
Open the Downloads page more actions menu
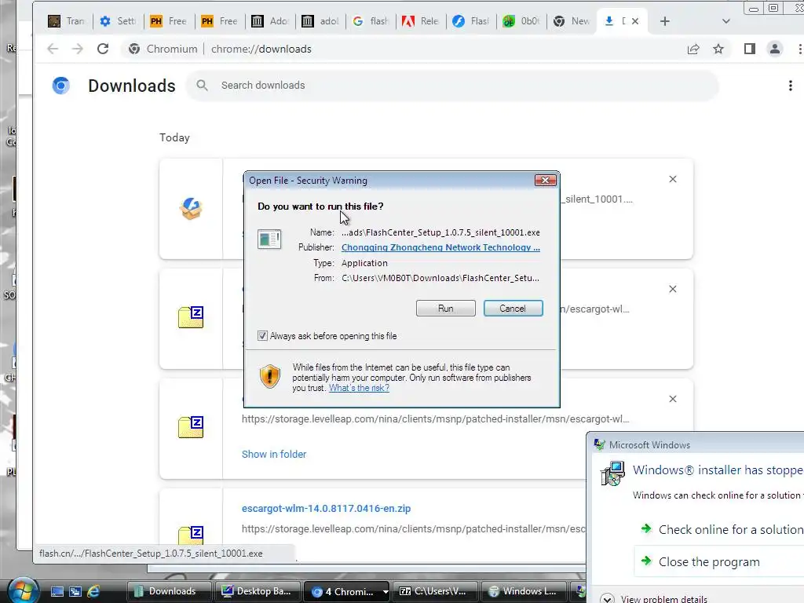pyautogui.click(x=790, y=85)
